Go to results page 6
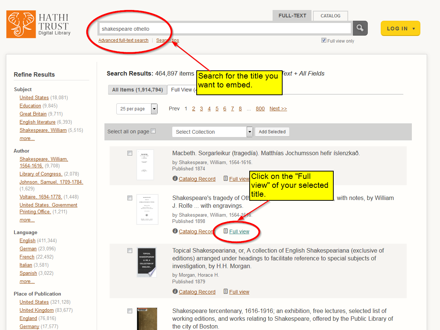440x330 pixels. tap(225, 109)
